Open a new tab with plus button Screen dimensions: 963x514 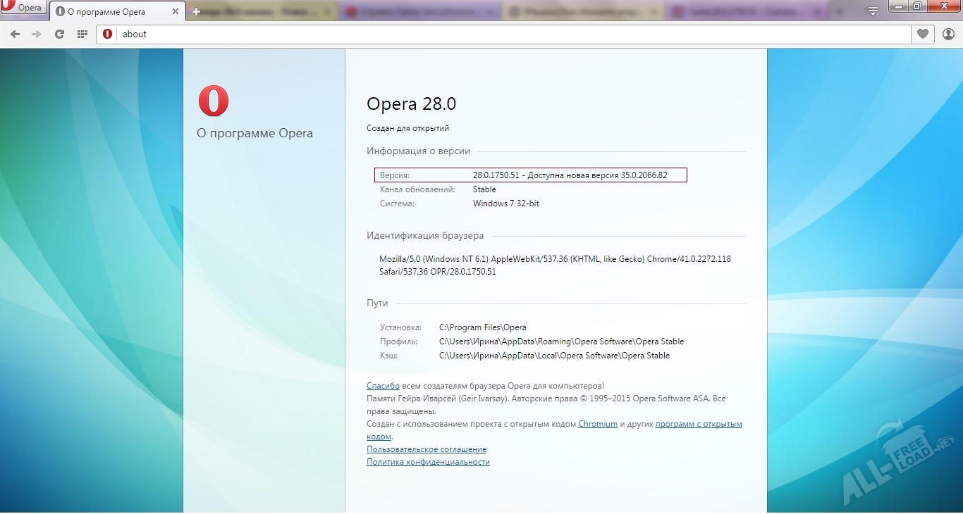click(x=196, y=12)
